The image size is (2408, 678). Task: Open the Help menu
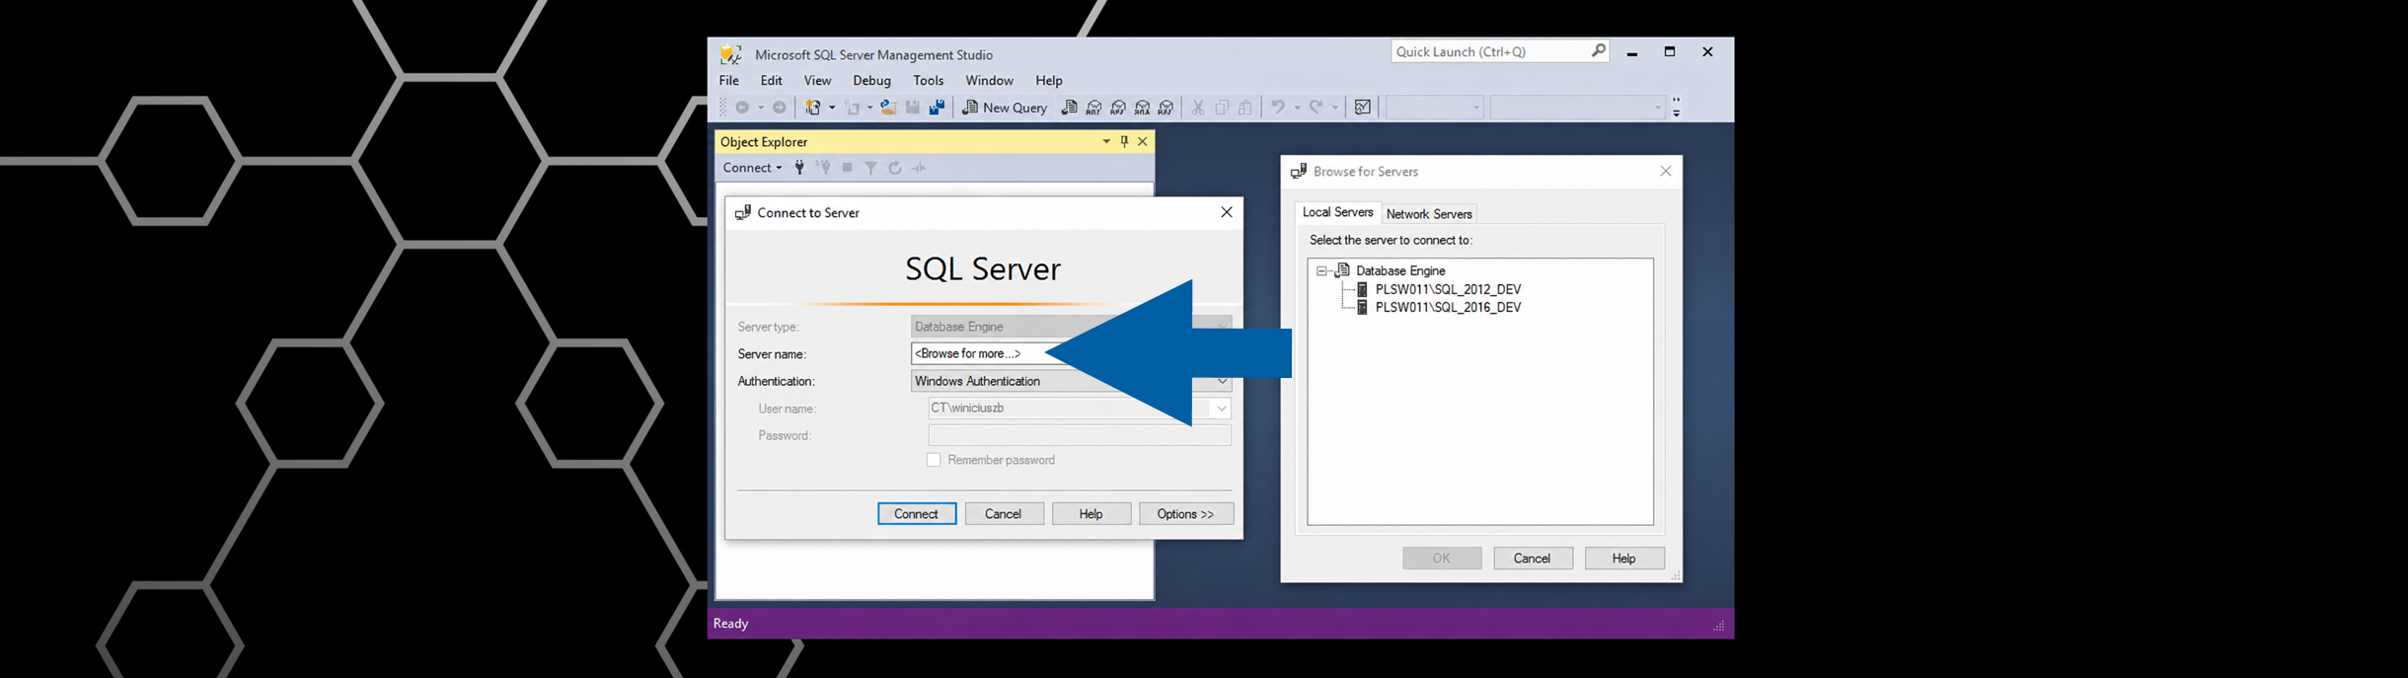point(1049,81)
